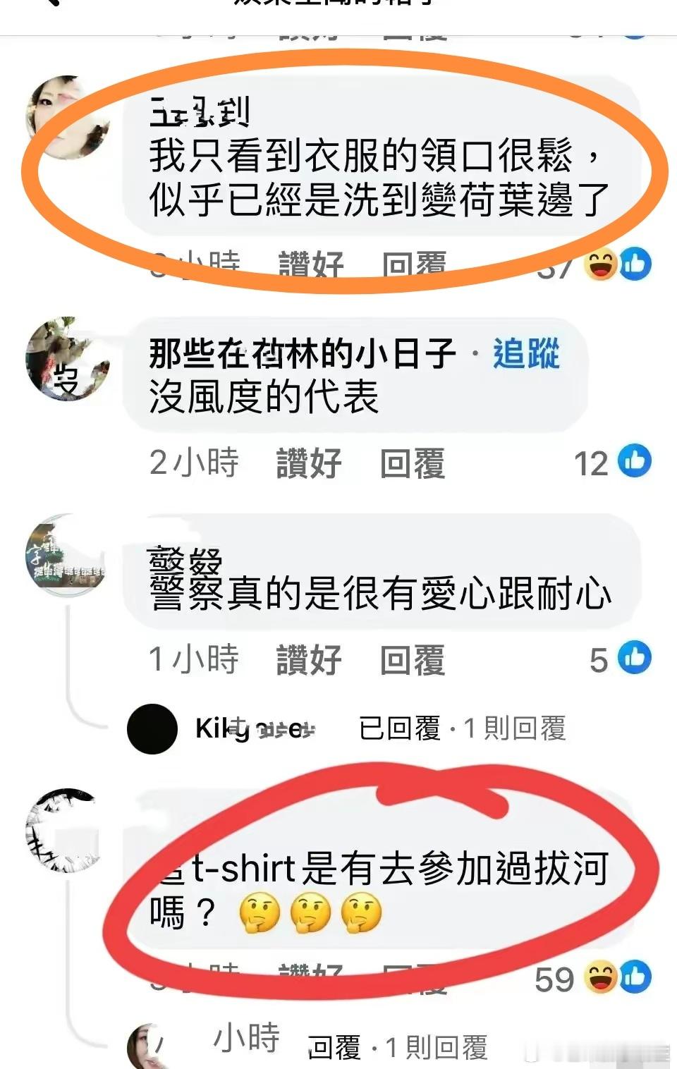Open the black round Kiki avatar
Image resolution: width=677 pixels, height=1069 pixels.
tap(152, 728)
